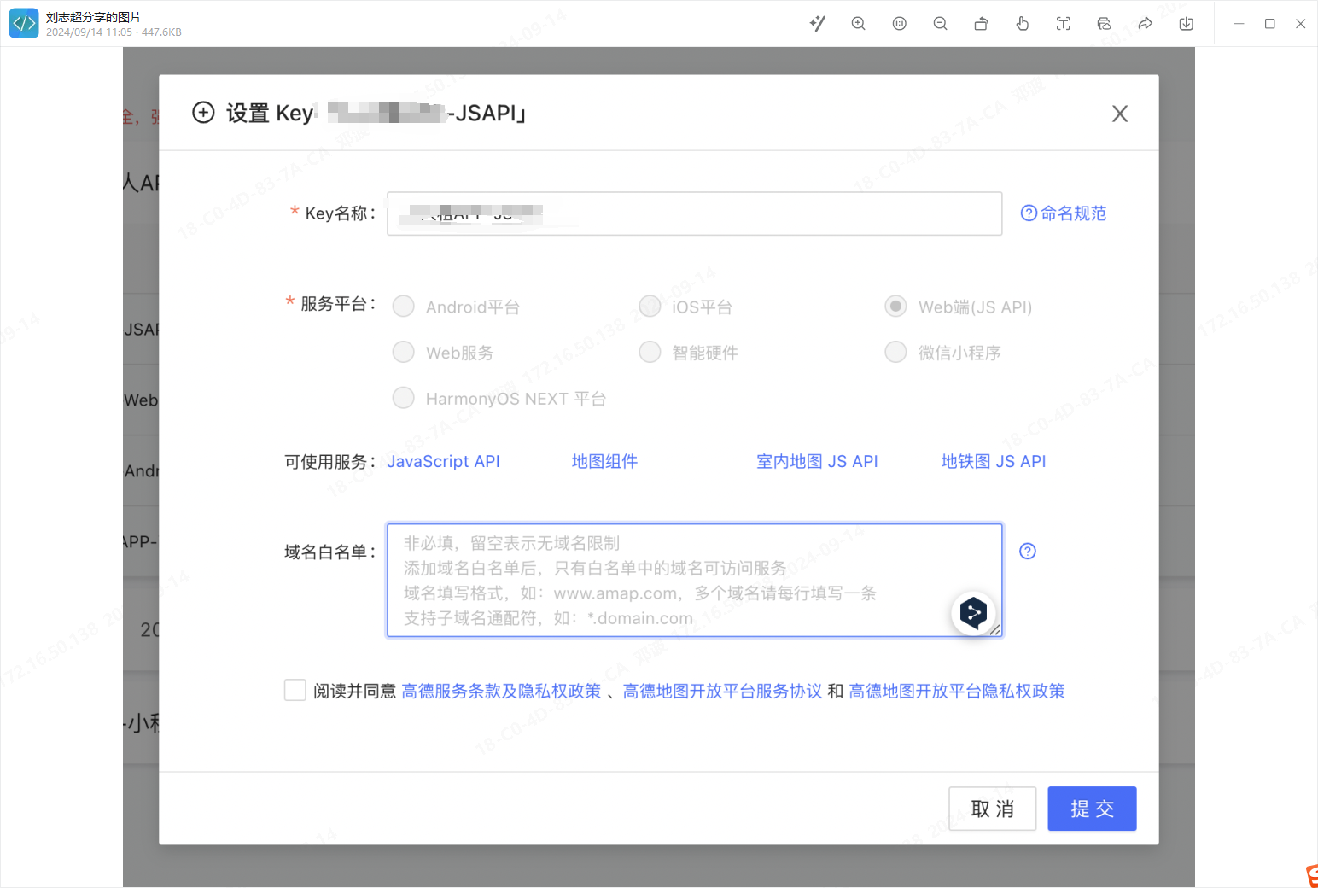Open the 地铁图 JS API link
Viewport: 1318px width, 888px height.
pos(994,461)
